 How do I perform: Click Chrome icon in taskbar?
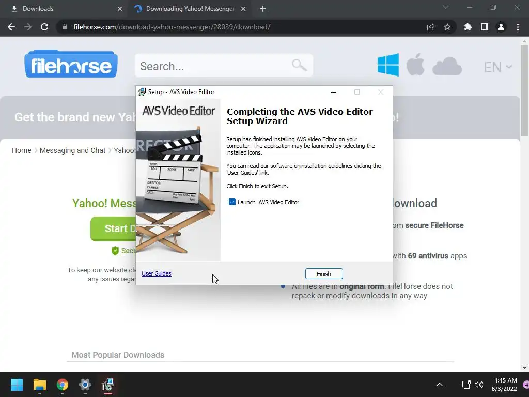tap(63, 385)
